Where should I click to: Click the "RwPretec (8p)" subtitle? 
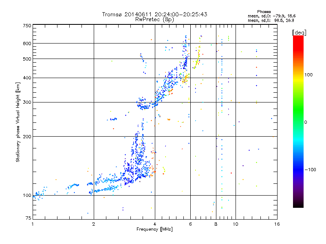pyautogui.click(x=154, y=20)
